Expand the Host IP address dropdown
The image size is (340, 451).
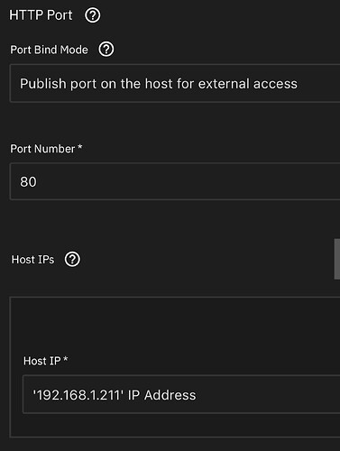click(x=181, y=394)
